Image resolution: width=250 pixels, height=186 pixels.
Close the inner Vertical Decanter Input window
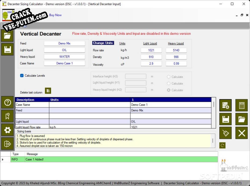tap(247, 15)
